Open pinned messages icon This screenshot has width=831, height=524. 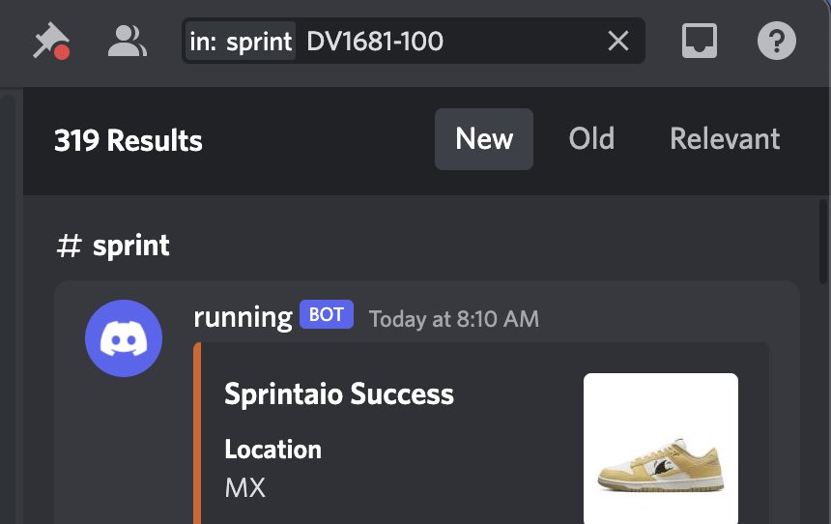[51, 41]
